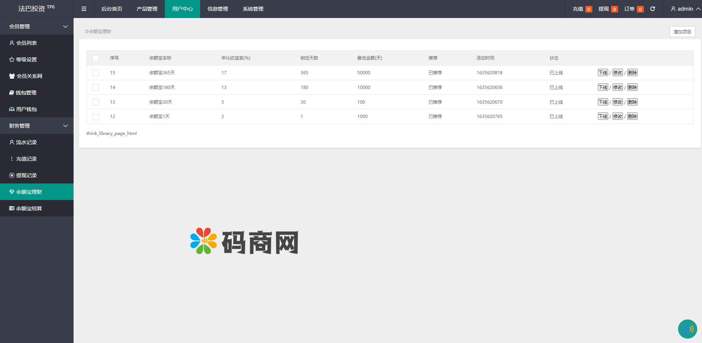Click the floating chat bubble icon

(687, 329)
